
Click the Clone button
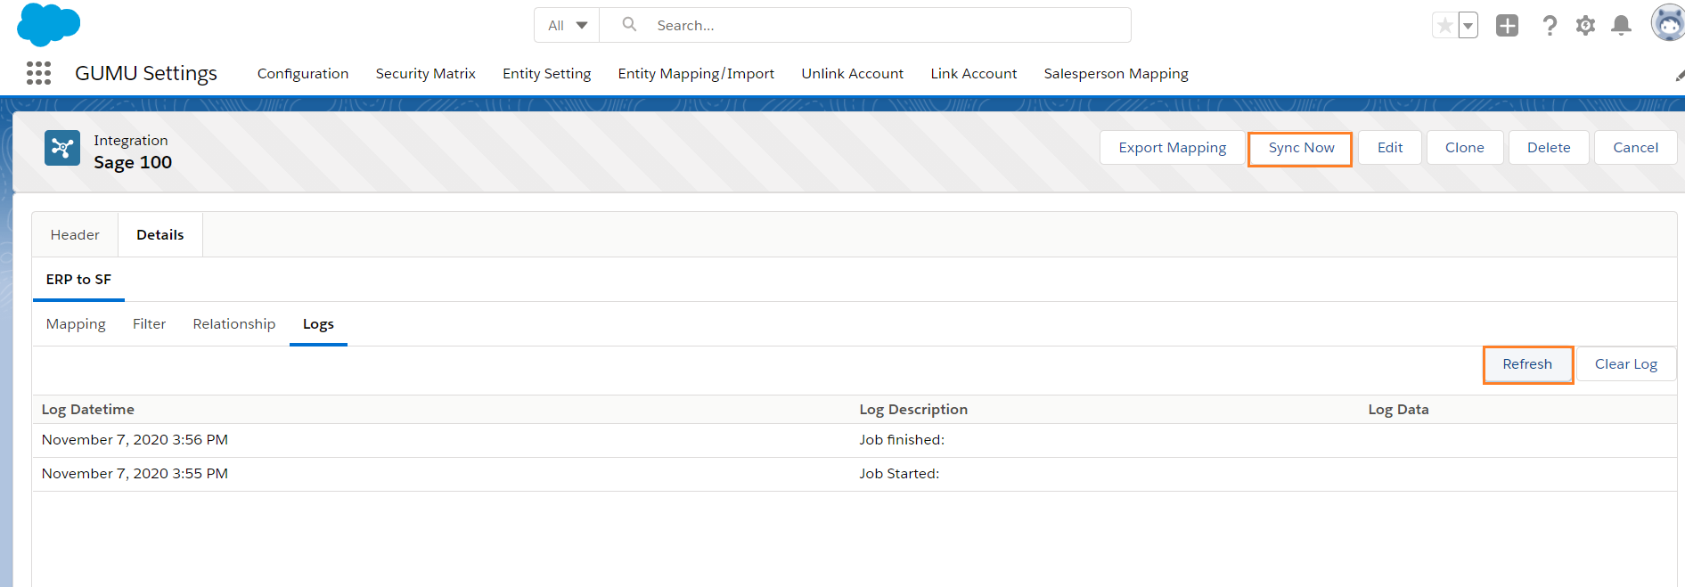click(x=1464, y=148)
